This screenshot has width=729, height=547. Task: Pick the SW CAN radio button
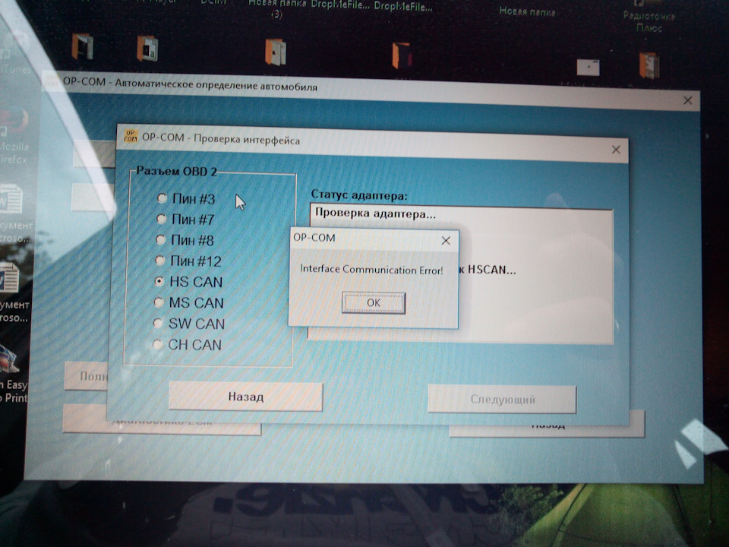tap(158, 324)
